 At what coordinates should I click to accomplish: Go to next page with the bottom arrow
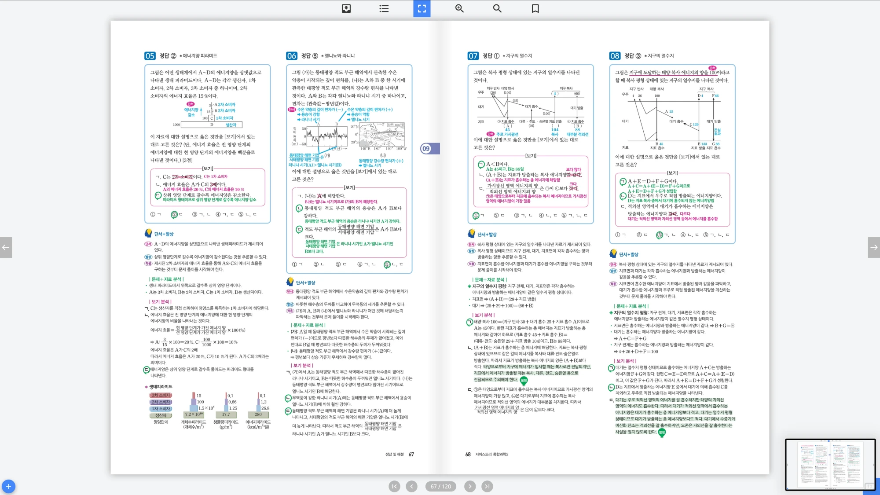(470, 486)
